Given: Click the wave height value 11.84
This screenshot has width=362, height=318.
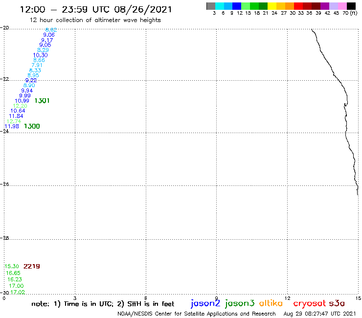Looking at the screenshot, I should 16,116.
